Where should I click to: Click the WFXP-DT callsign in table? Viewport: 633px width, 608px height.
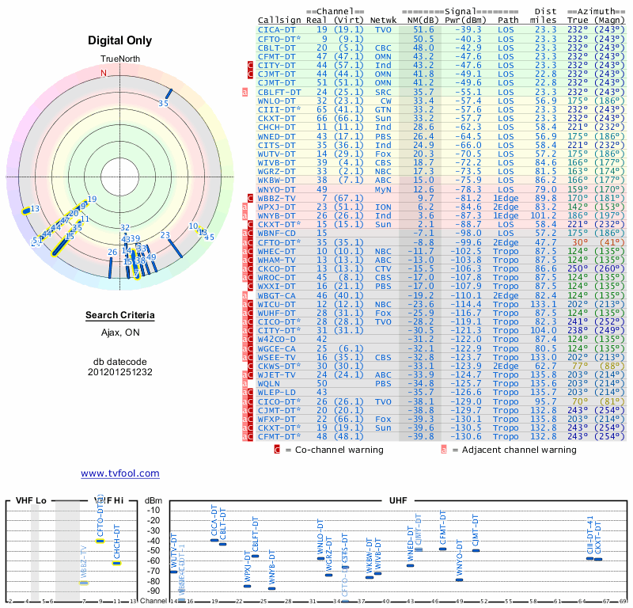pos(276,420)
